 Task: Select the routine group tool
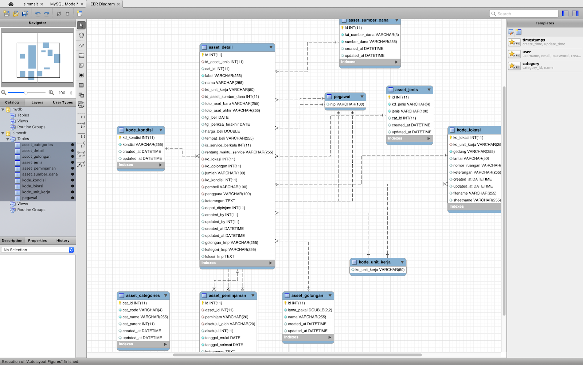point(81,105)
